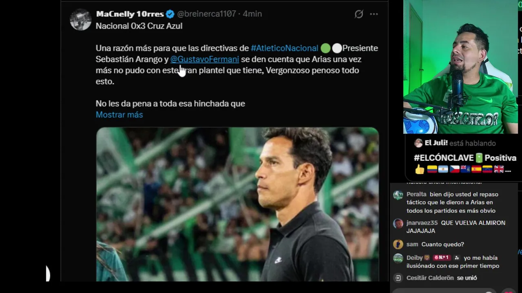Click the @breinerca1107 handle
This screenshot has height=293, width=522.
206,14
